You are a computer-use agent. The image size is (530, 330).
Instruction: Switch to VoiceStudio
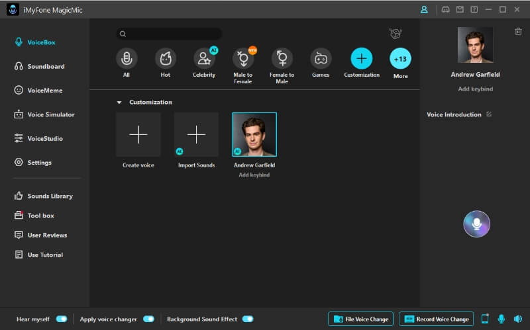pyautogui.click(x=38, y=138)
